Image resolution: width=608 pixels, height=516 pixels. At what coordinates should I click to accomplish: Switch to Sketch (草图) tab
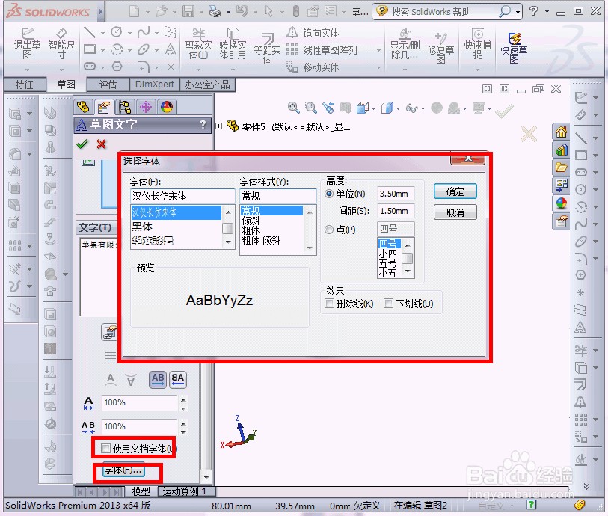66,84
